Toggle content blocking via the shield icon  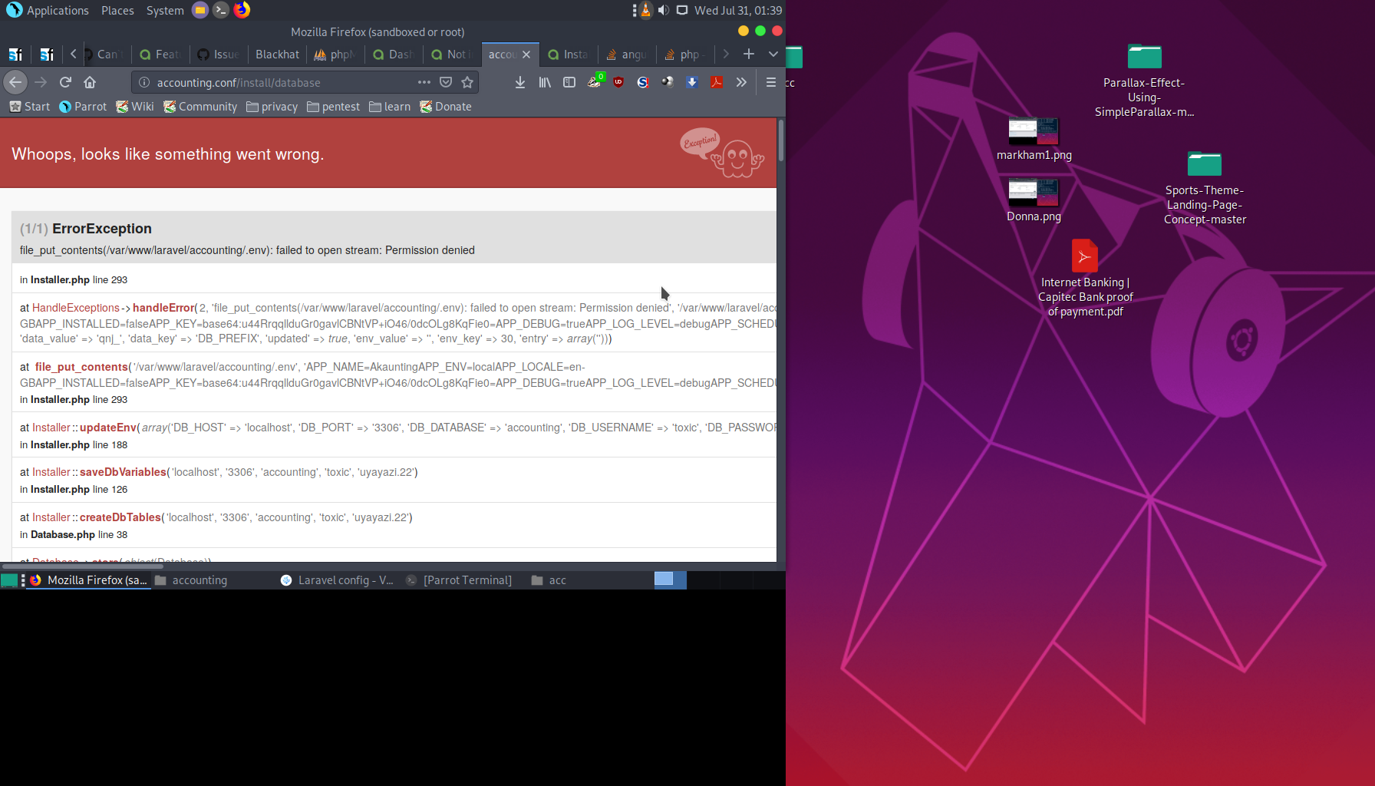[x=446, y=82]
